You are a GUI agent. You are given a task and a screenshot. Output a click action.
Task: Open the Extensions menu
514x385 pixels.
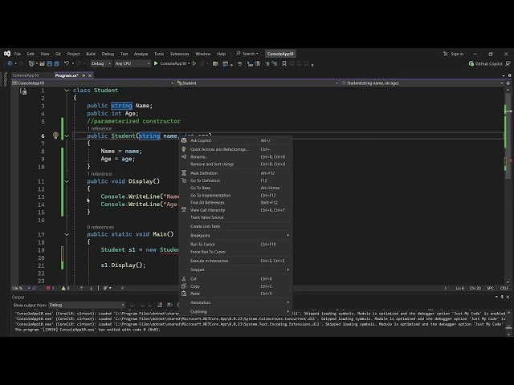[x=180, y=54]
